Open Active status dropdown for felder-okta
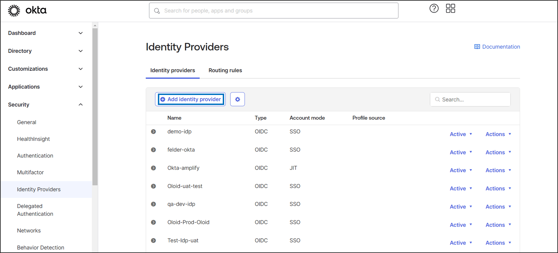The width and height of the screenshot is (558, 253). tap(461, 152)
